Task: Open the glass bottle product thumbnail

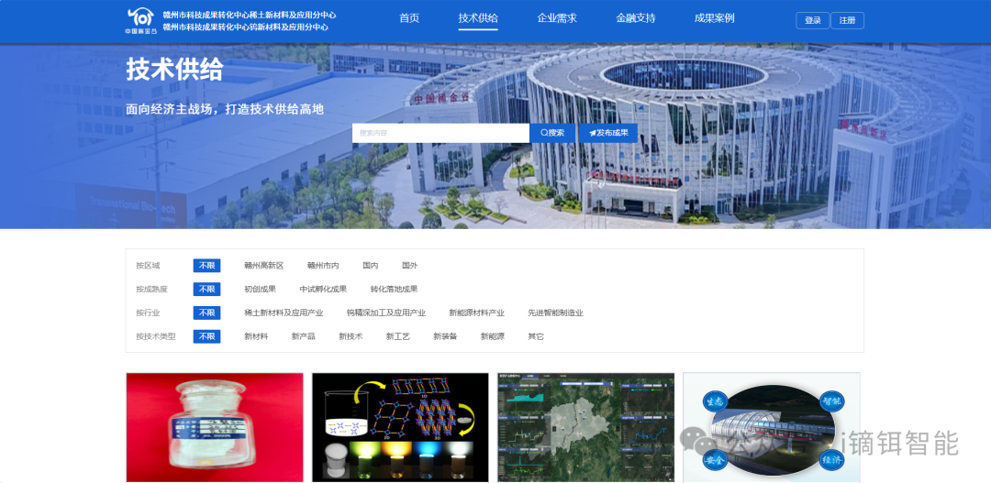Action: (215, 427)
